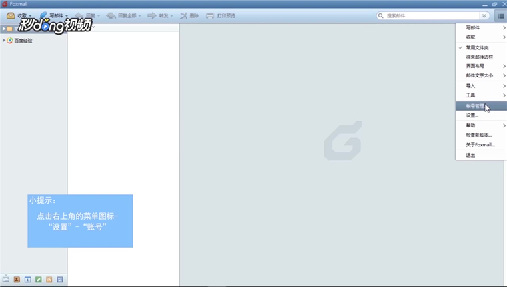Toggle 往来邮件边栏 menu item
This screenshot has width=507, height=287.
481,57
